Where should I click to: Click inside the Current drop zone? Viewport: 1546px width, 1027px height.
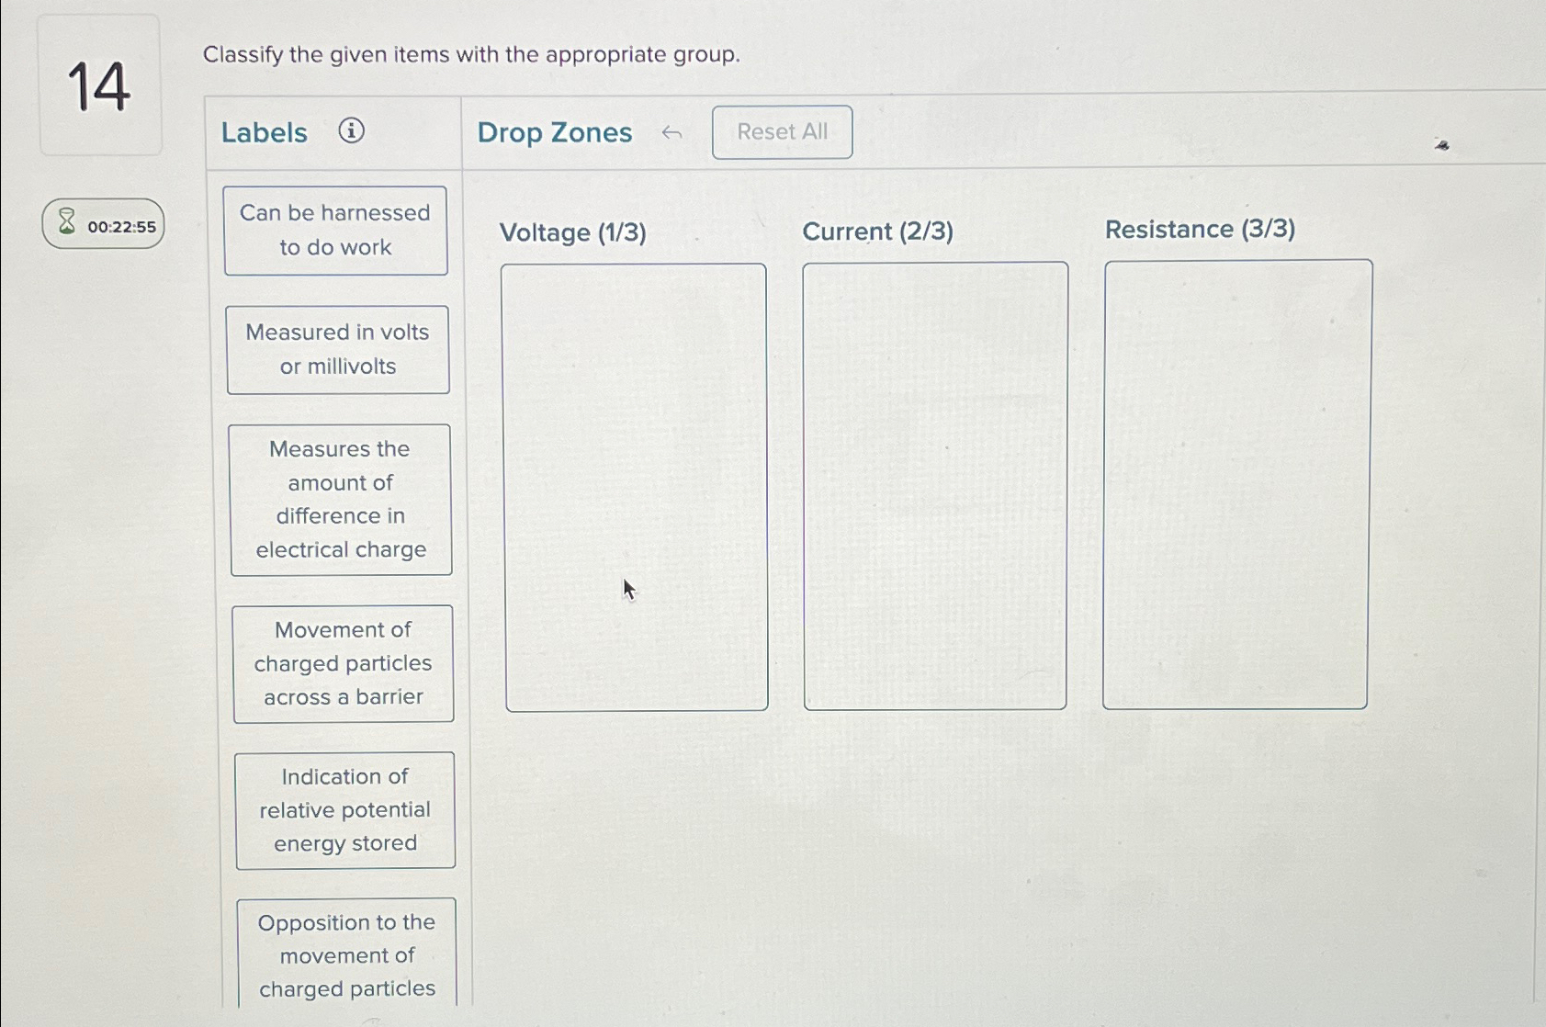[934, 485]
